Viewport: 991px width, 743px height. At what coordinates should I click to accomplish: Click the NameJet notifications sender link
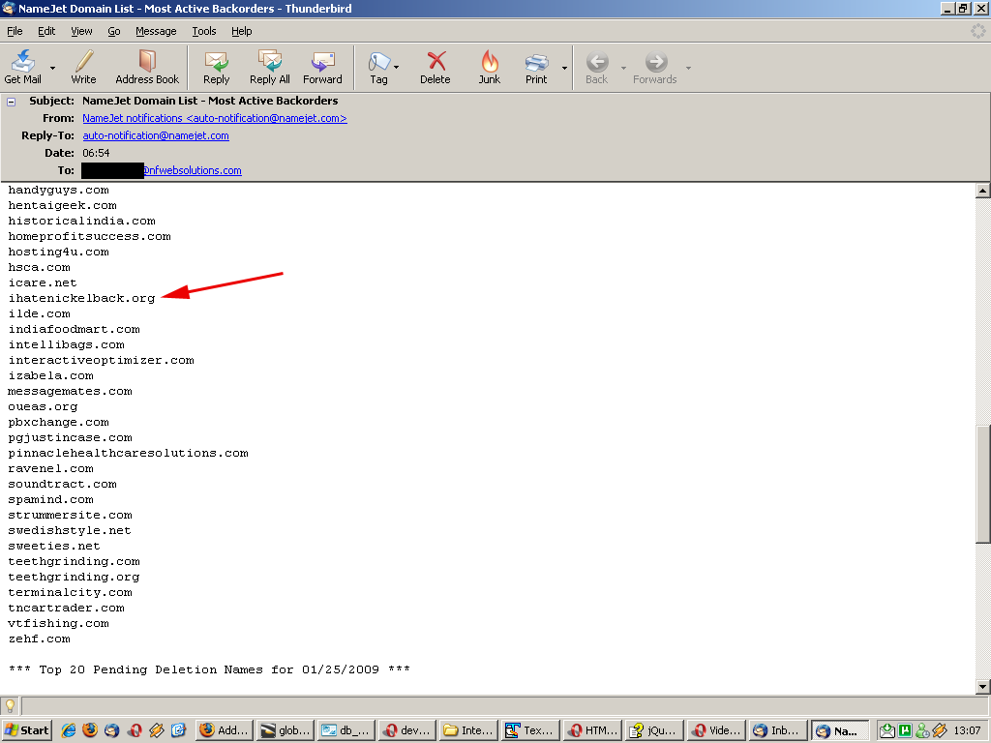[215, 118]
